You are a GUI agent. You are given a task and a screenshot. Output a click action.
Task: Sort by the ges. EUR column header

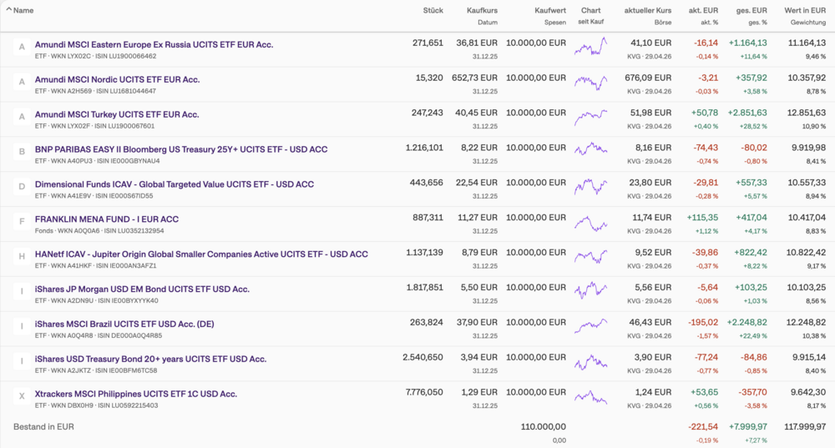(751, 10)
